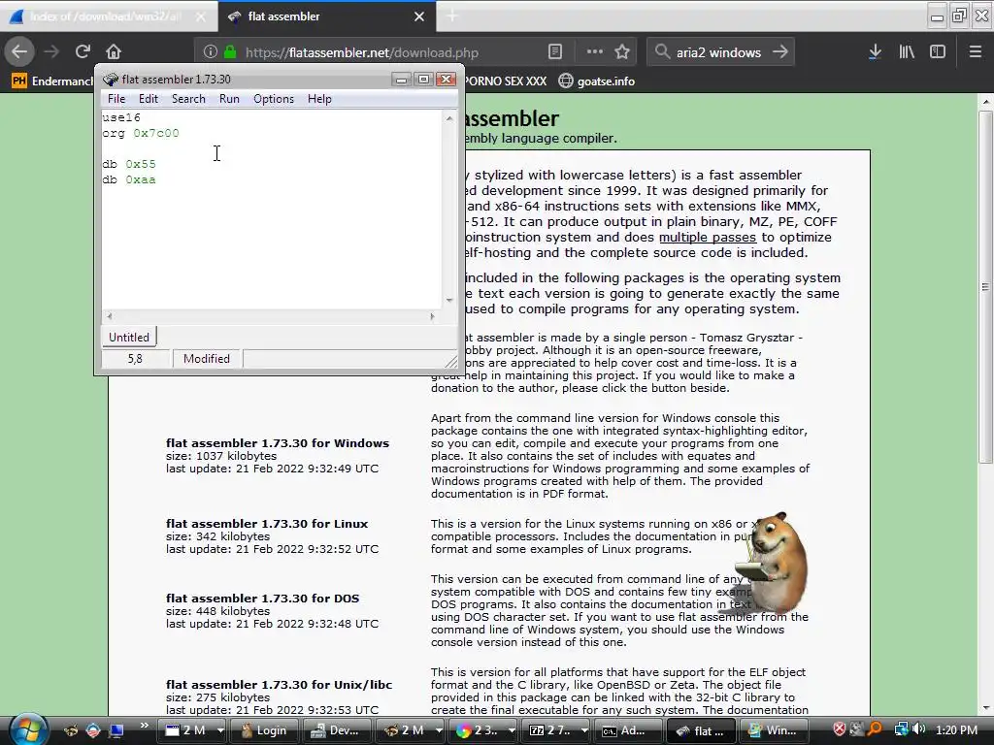Switch to the Dev... taskbar button
This screenshot has height=745, width=994.
[336, 730]
